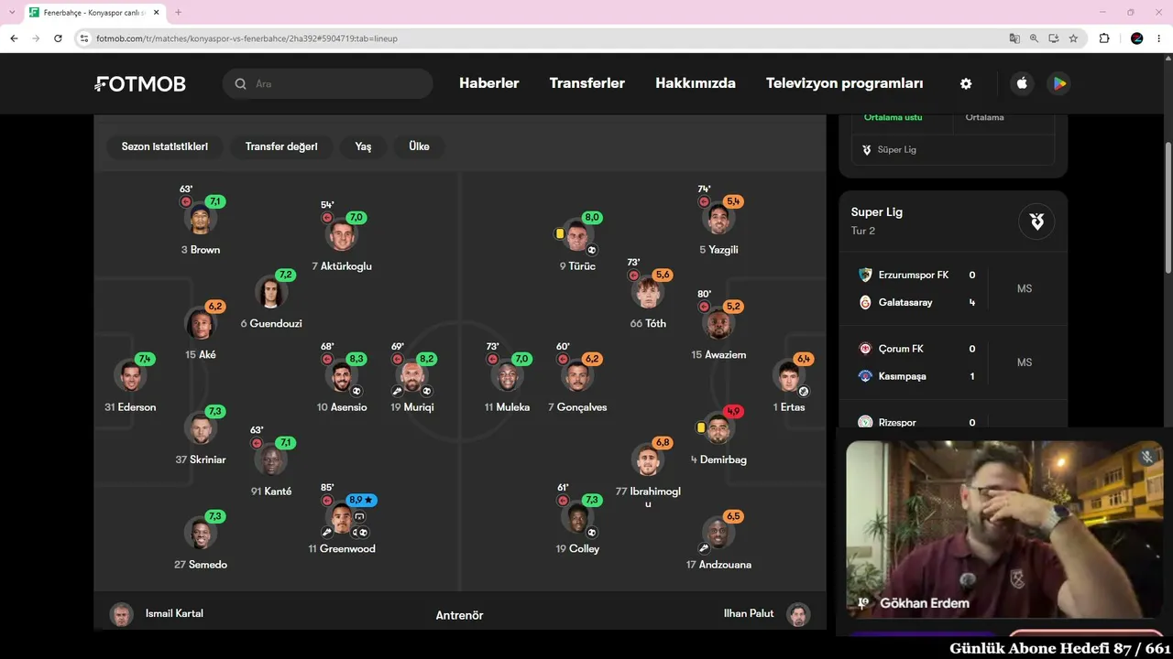Go to the FotMob home logo
The image size is (1173, 659).
pyautogui.click(x=140, y=84)
